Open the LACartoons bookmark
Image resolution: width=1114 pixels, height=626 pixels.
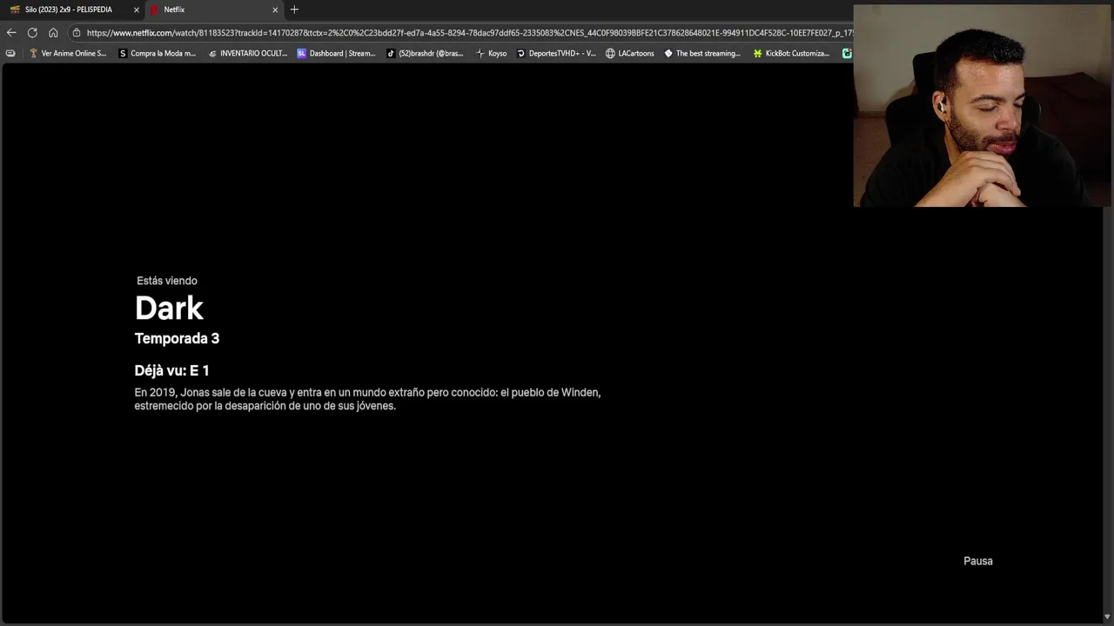coord(630,53)
